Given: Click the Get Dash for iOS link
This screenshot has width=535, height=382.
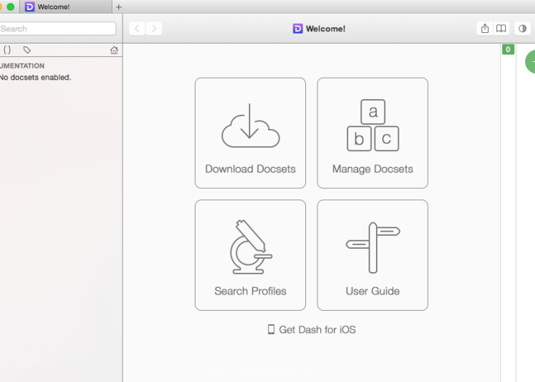Looking at the screenshot, I should pos(312,329).
